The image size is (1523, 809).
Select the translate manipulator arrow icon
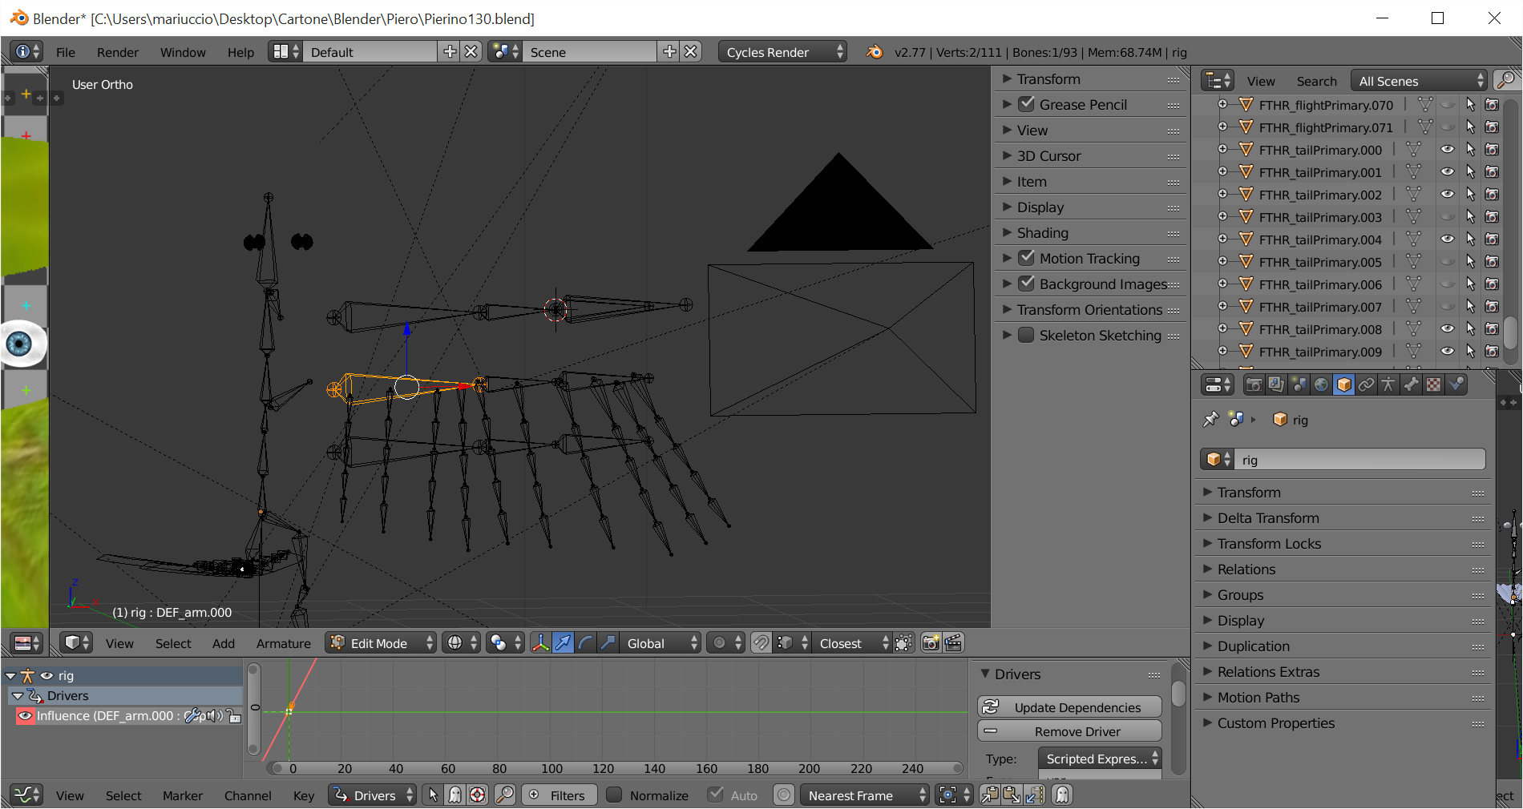(x=564, y=643)
